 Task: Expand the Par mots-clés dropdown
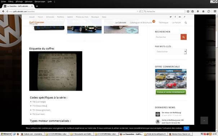(x=171, y=51)
